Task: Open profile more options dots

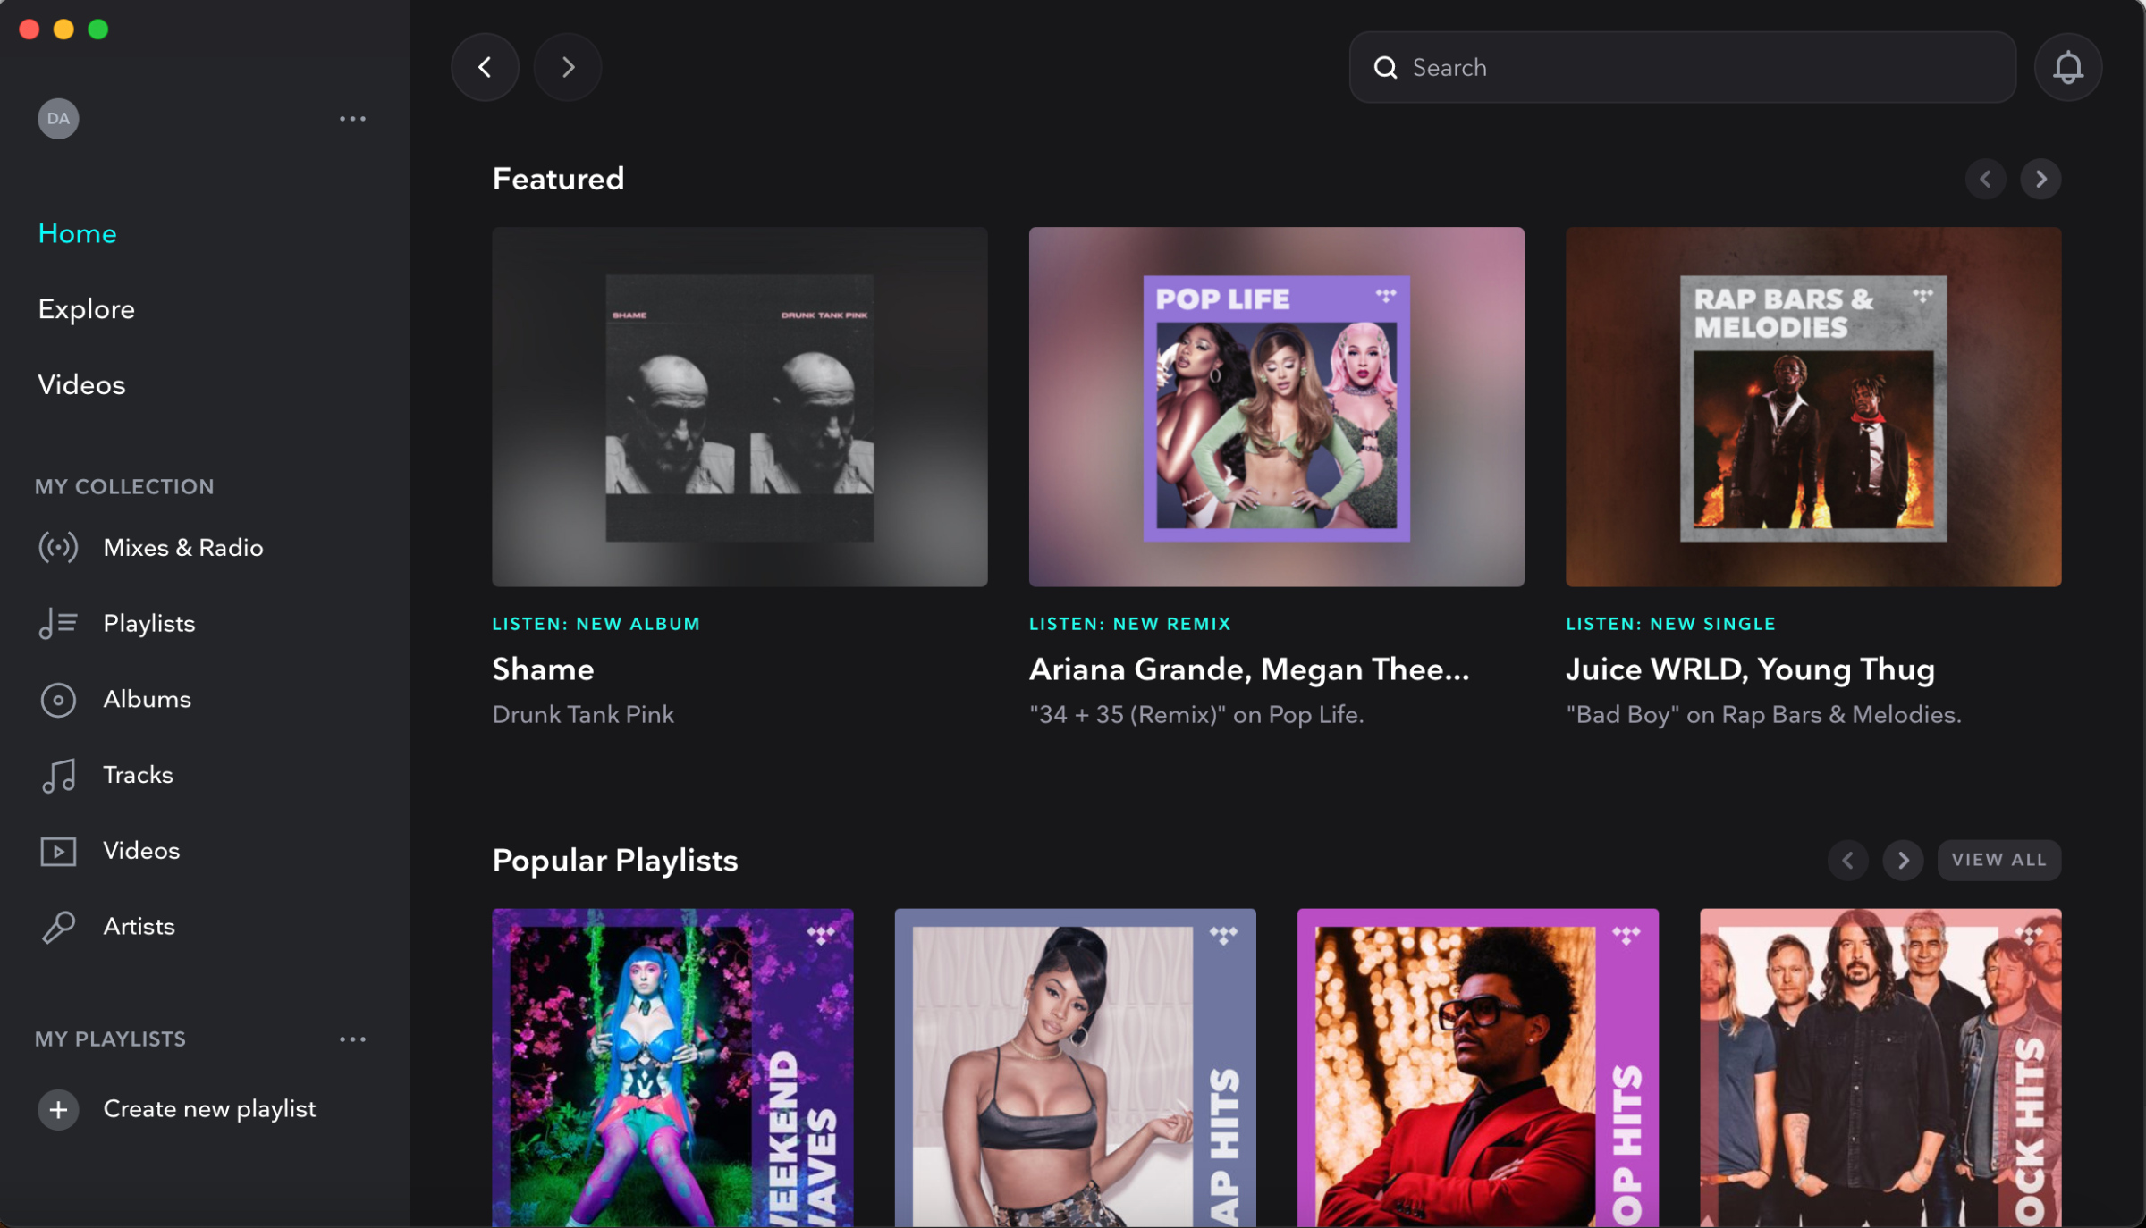Action: [x=352, y=118]
